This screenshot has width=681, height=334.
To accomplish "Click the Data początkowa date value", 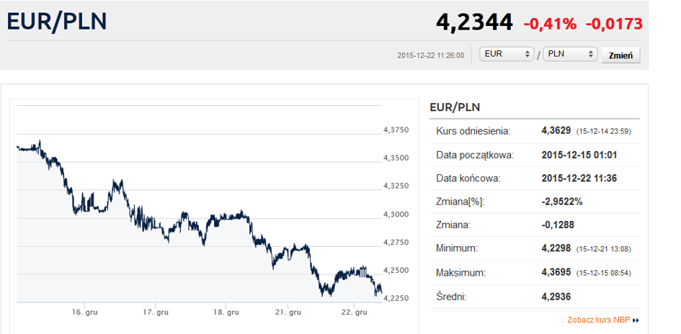I will 579,155.
